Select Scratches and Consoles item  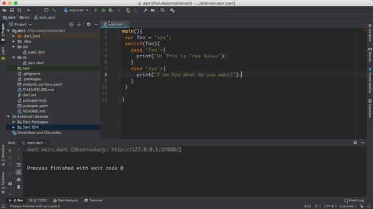tap(37, 133)
